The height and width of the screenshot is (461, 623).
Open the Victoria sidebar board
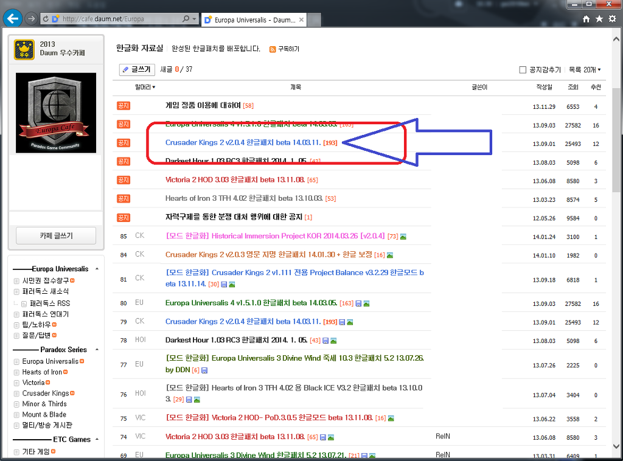(33, 383)
